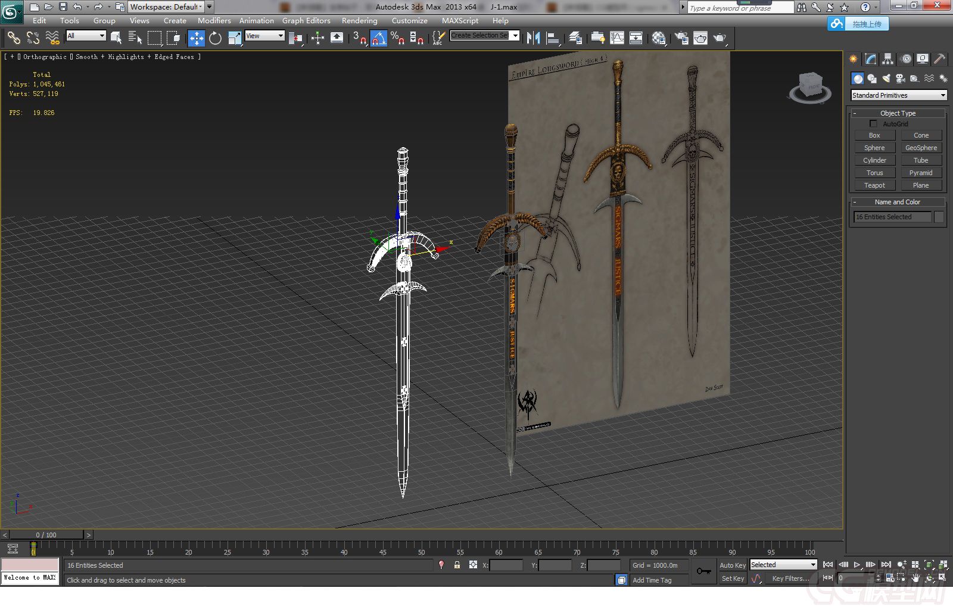Toggle the Selection Lock padlock

pos(457,565)
